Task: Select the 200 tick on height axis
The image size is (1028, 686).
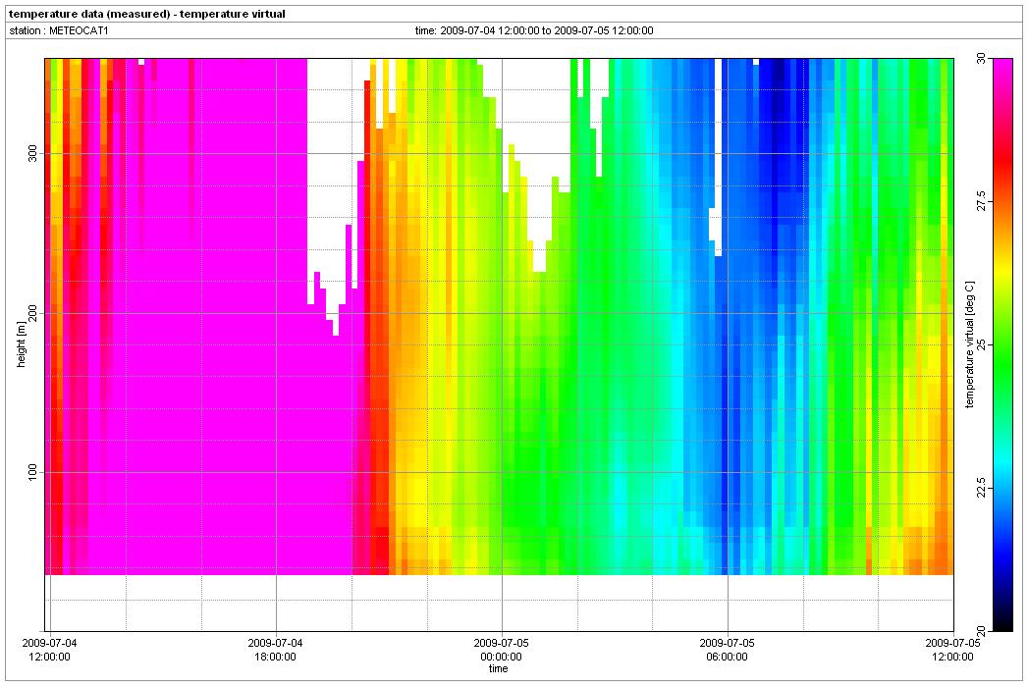Action: click(30, 313)
